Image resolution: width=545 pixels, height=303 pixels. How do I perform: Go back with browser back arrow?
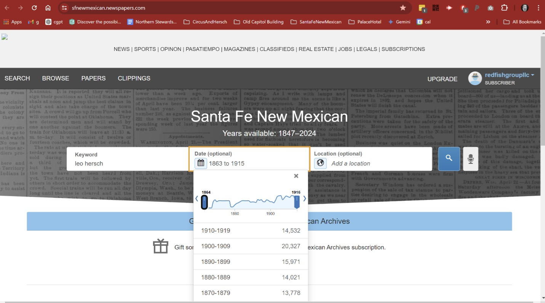click(7, 8)
